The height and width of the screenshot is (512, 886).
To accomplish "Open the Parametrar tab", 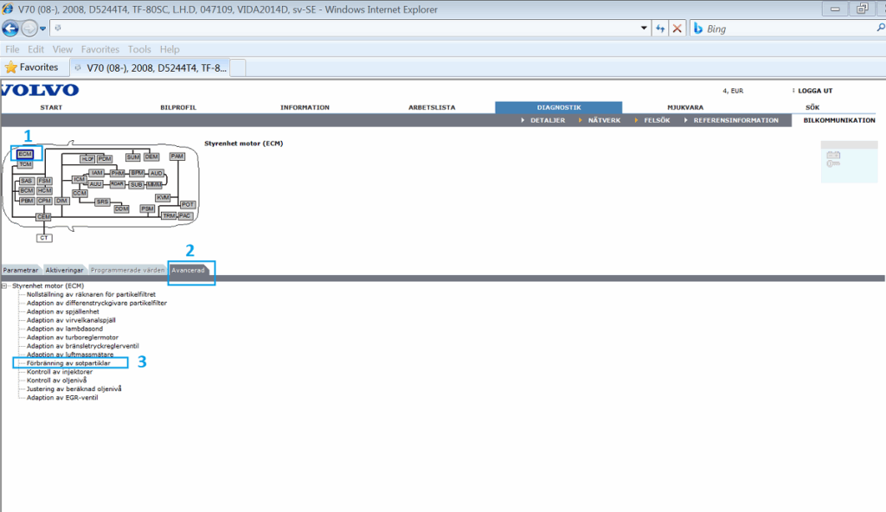I will tap(21, 270).
